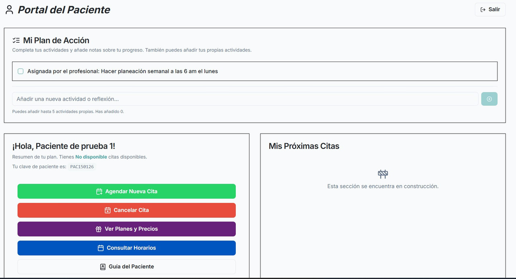Screen dimensions: 516x279
Task: Click the logout arrow icon in Salir
Action: (483, 10)
